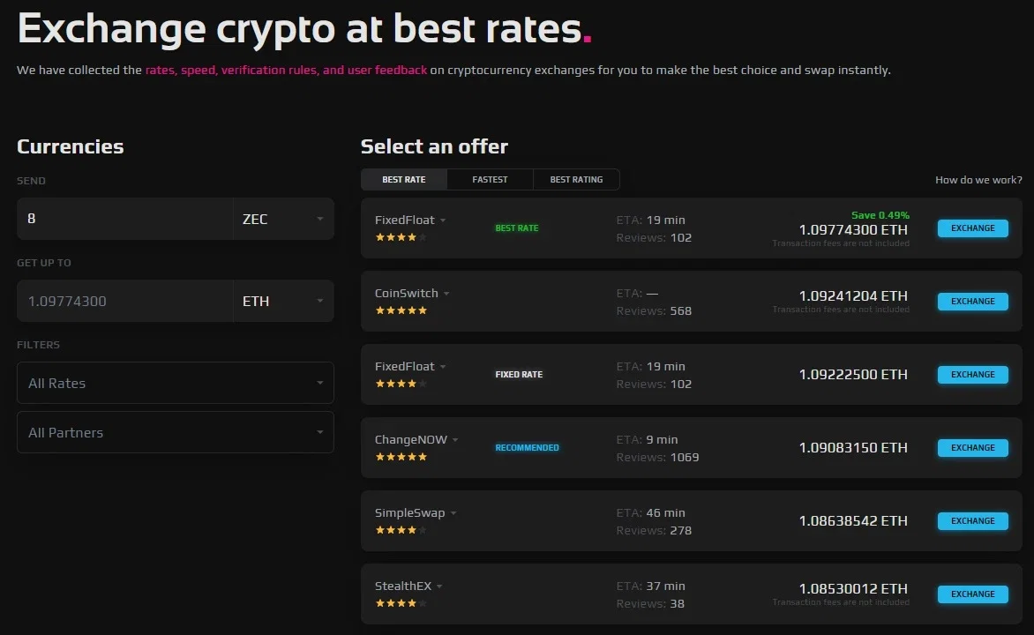Expand CoinSwitch partner details arrow

pyautogui.click(x=446, y=294)
